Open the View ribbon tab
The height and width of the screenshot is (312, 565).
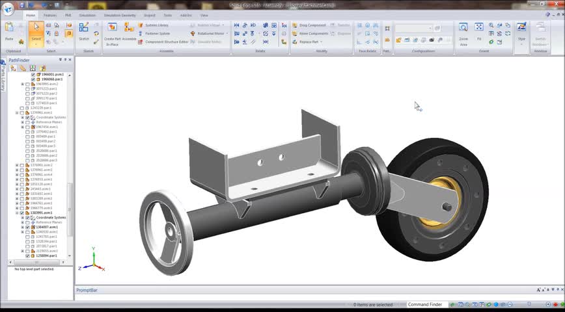pyautogui.click(x=204, y=16)
